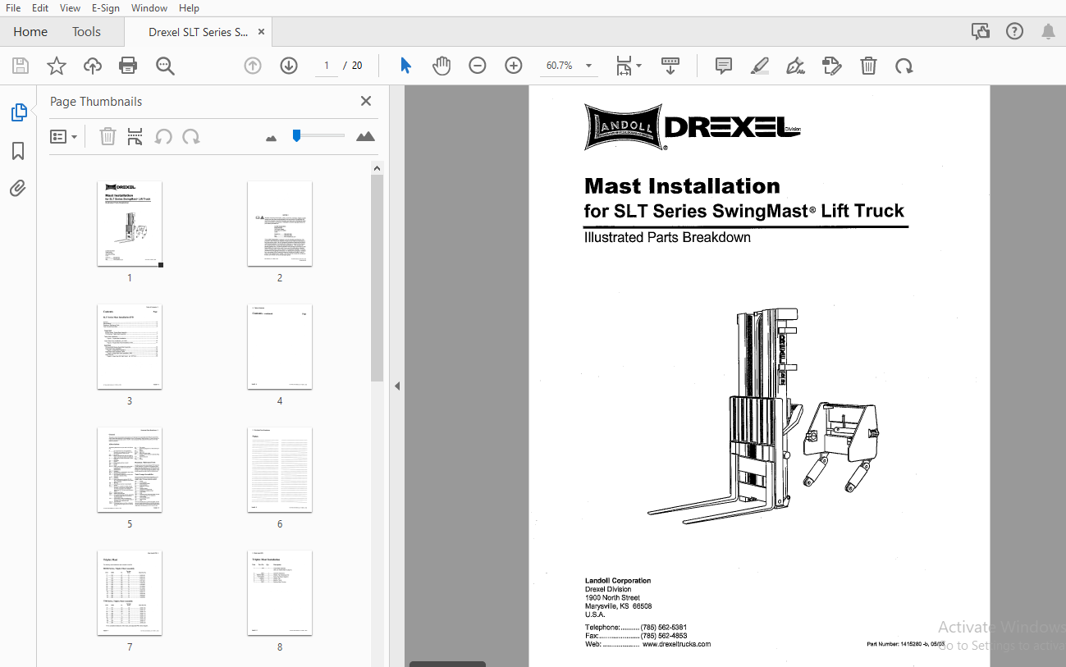The width and height of the screenshot is (1066, 667).
Task: Select page 2 thumbnail
Action: click(280, 224)
